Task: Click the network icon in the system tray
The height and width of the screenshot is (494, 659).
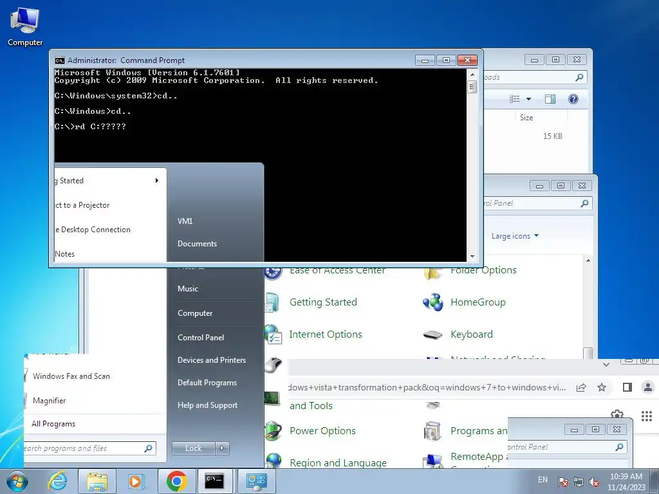Action: [x=579, y=481]
